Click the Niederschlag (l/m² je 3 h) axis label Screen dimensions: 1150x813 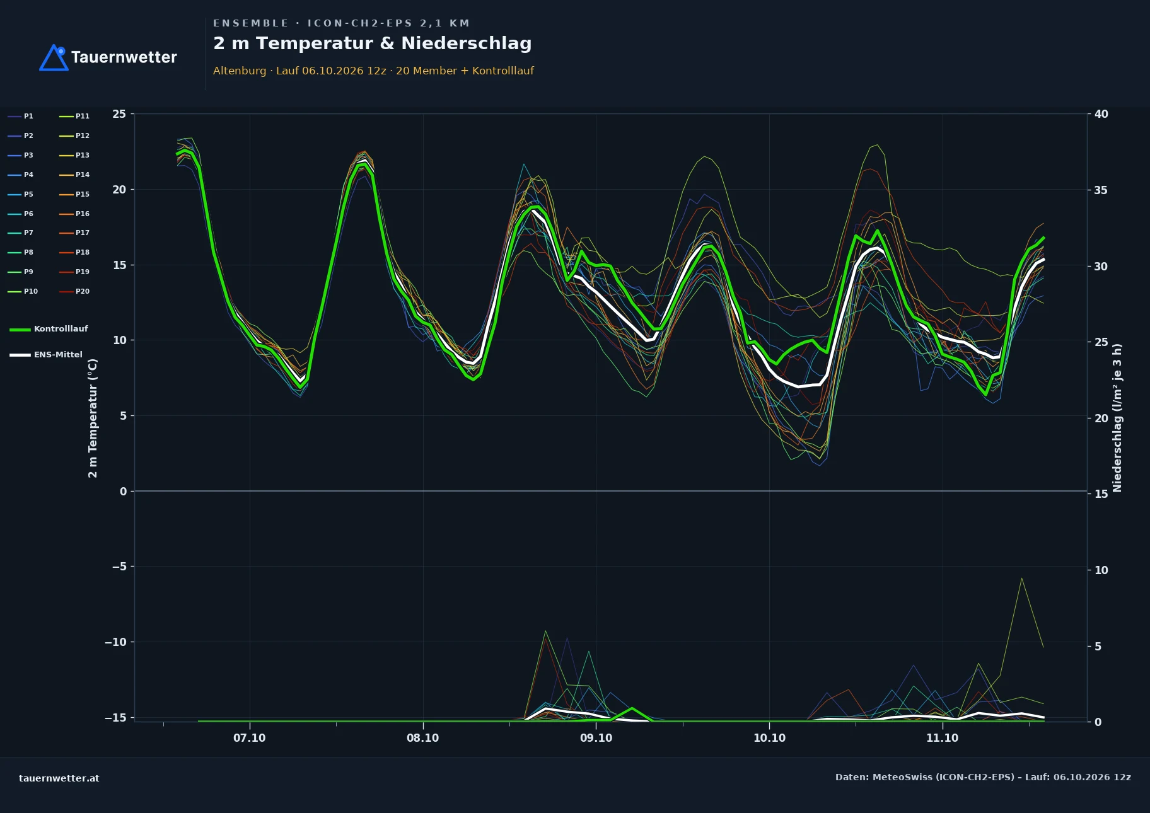pos(1117,418)
